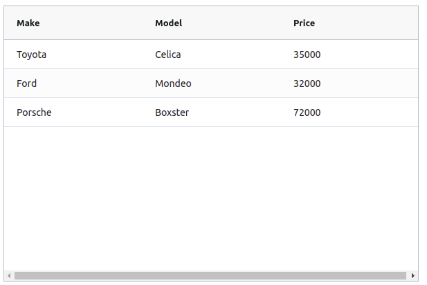This screenshot has width=427, height=285.
Task: Click the scrollbar right arrow
Action: (x=413, y=276)
